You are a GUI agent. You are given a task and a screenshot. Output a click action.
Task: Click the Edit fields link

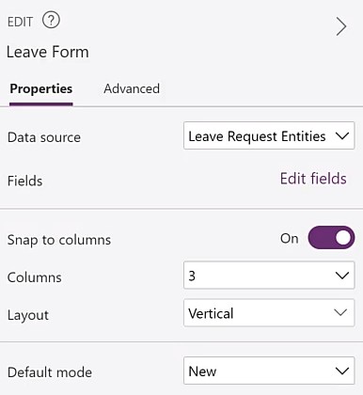pyautogui.click(x=313, y=179)
